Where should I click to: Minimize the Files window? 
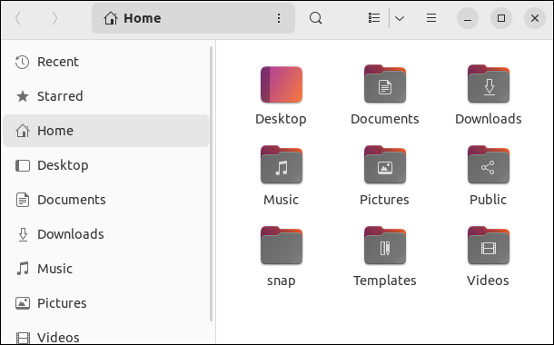pos(468,18)
